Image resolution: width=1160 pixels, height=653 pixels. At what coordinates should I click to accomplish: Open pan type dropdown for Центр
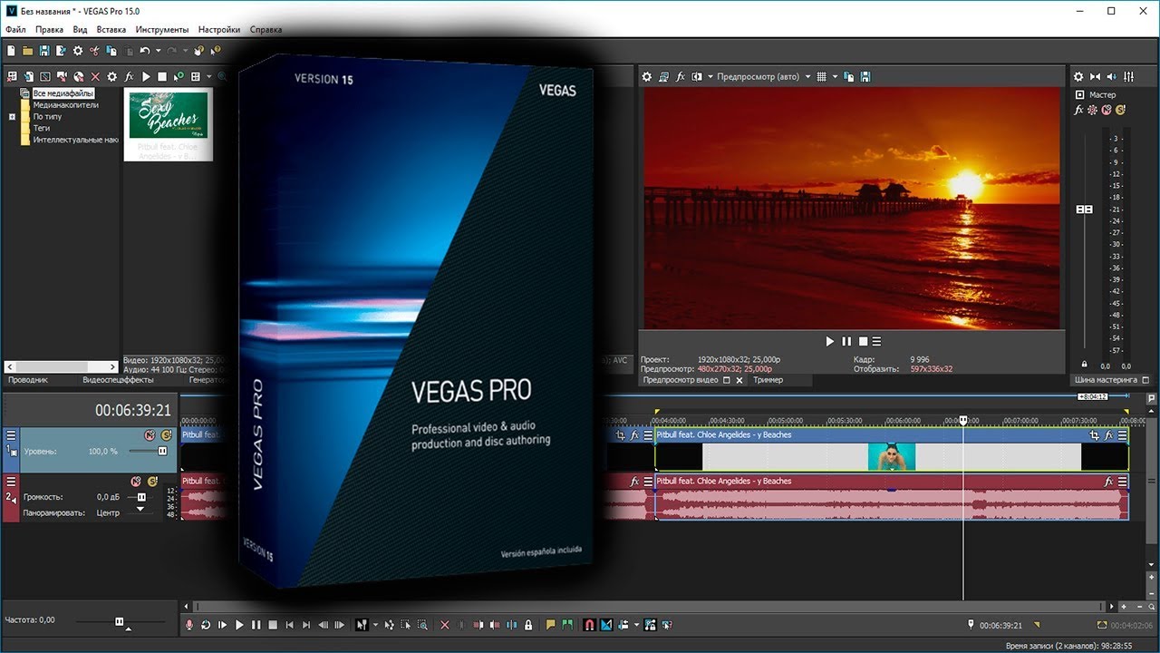click(x=140, y=510)
